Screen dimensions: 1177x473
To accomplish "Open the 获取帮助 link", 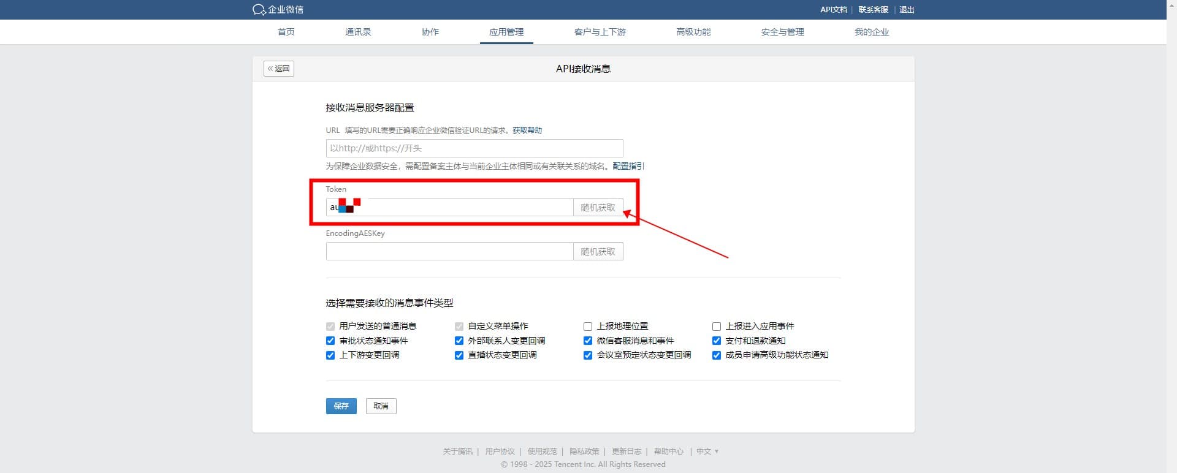I will pyautogui.click(x=527, y=131).
